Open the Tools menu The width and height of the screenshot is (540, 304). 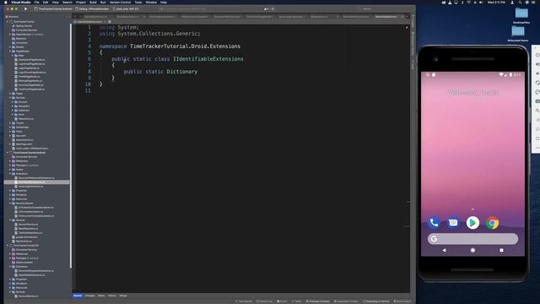(138, 2)
